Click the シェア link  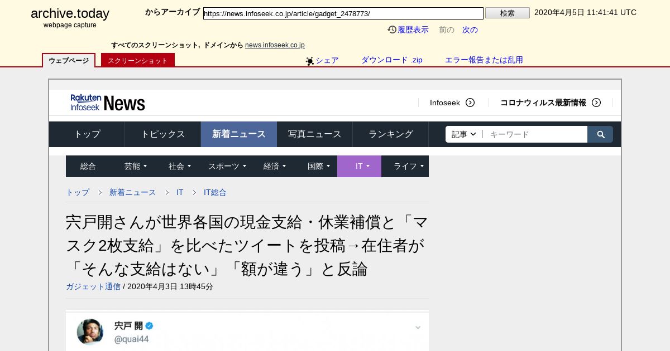[327, 60]
